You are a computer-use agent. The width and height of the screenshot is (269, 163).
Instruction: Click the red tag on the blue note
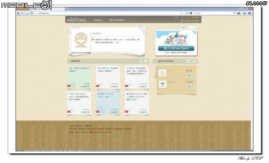click(98, 112)
